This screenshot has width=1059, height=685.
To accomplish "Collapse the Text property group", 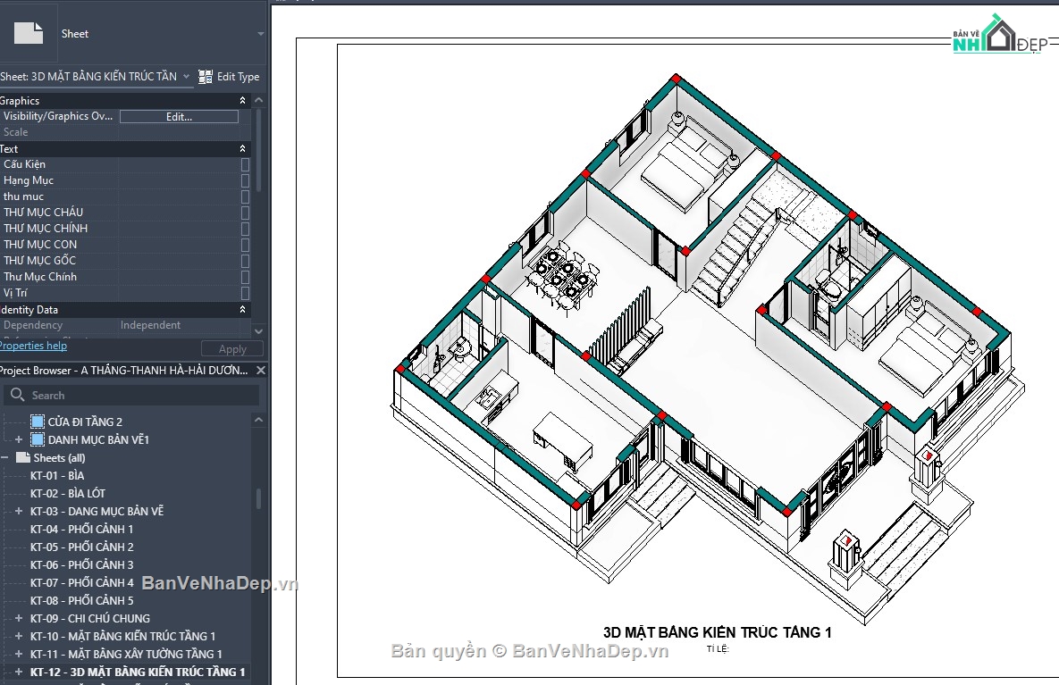I will tap(242, 148).
